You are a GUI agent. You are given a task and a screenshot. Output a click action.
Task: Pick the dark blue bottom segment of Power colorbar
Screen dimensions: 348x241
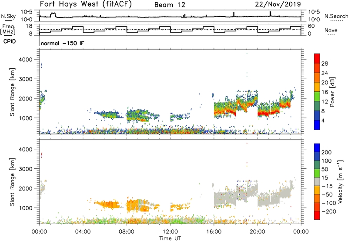tap(317, 125)
